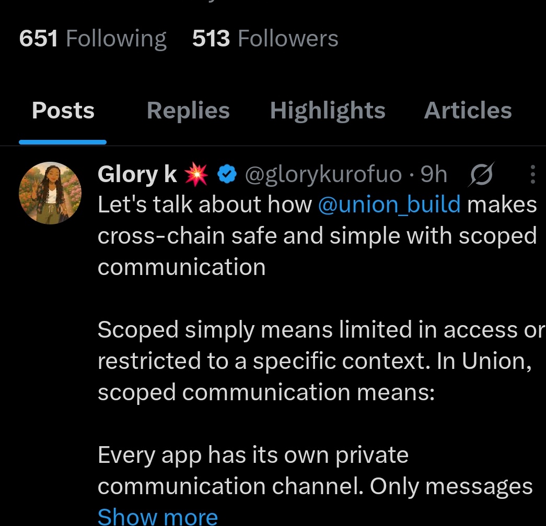The width and height of the screenshot is (546, 526).
Task: Open the @union_build mention link
Action: (389, 205)
